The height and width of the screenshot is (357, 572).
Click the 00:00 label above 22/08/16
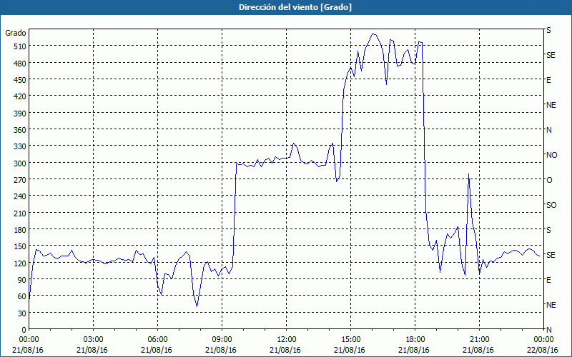[543, 340]
